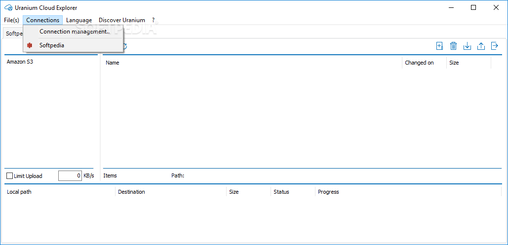Viewport: 508px width, 245px height.
Task: Click the refresh icon beside the dropdown menu
Action: point(125,46)
